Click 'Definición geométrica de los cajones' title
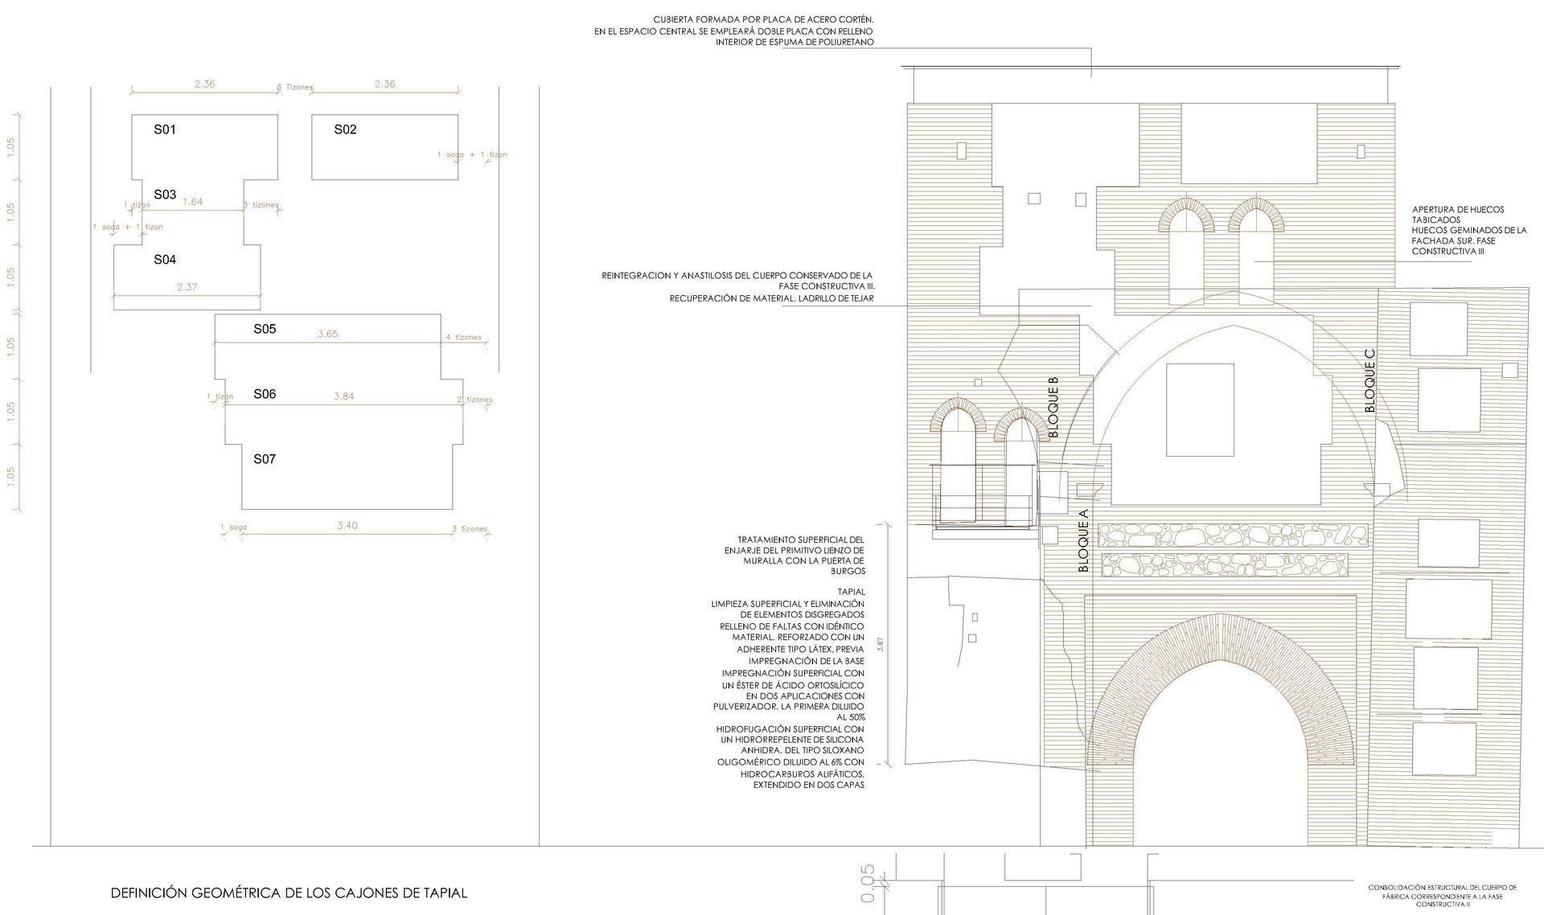The width and height of the screenshot is (1544, 915). (x=289, y=892)
